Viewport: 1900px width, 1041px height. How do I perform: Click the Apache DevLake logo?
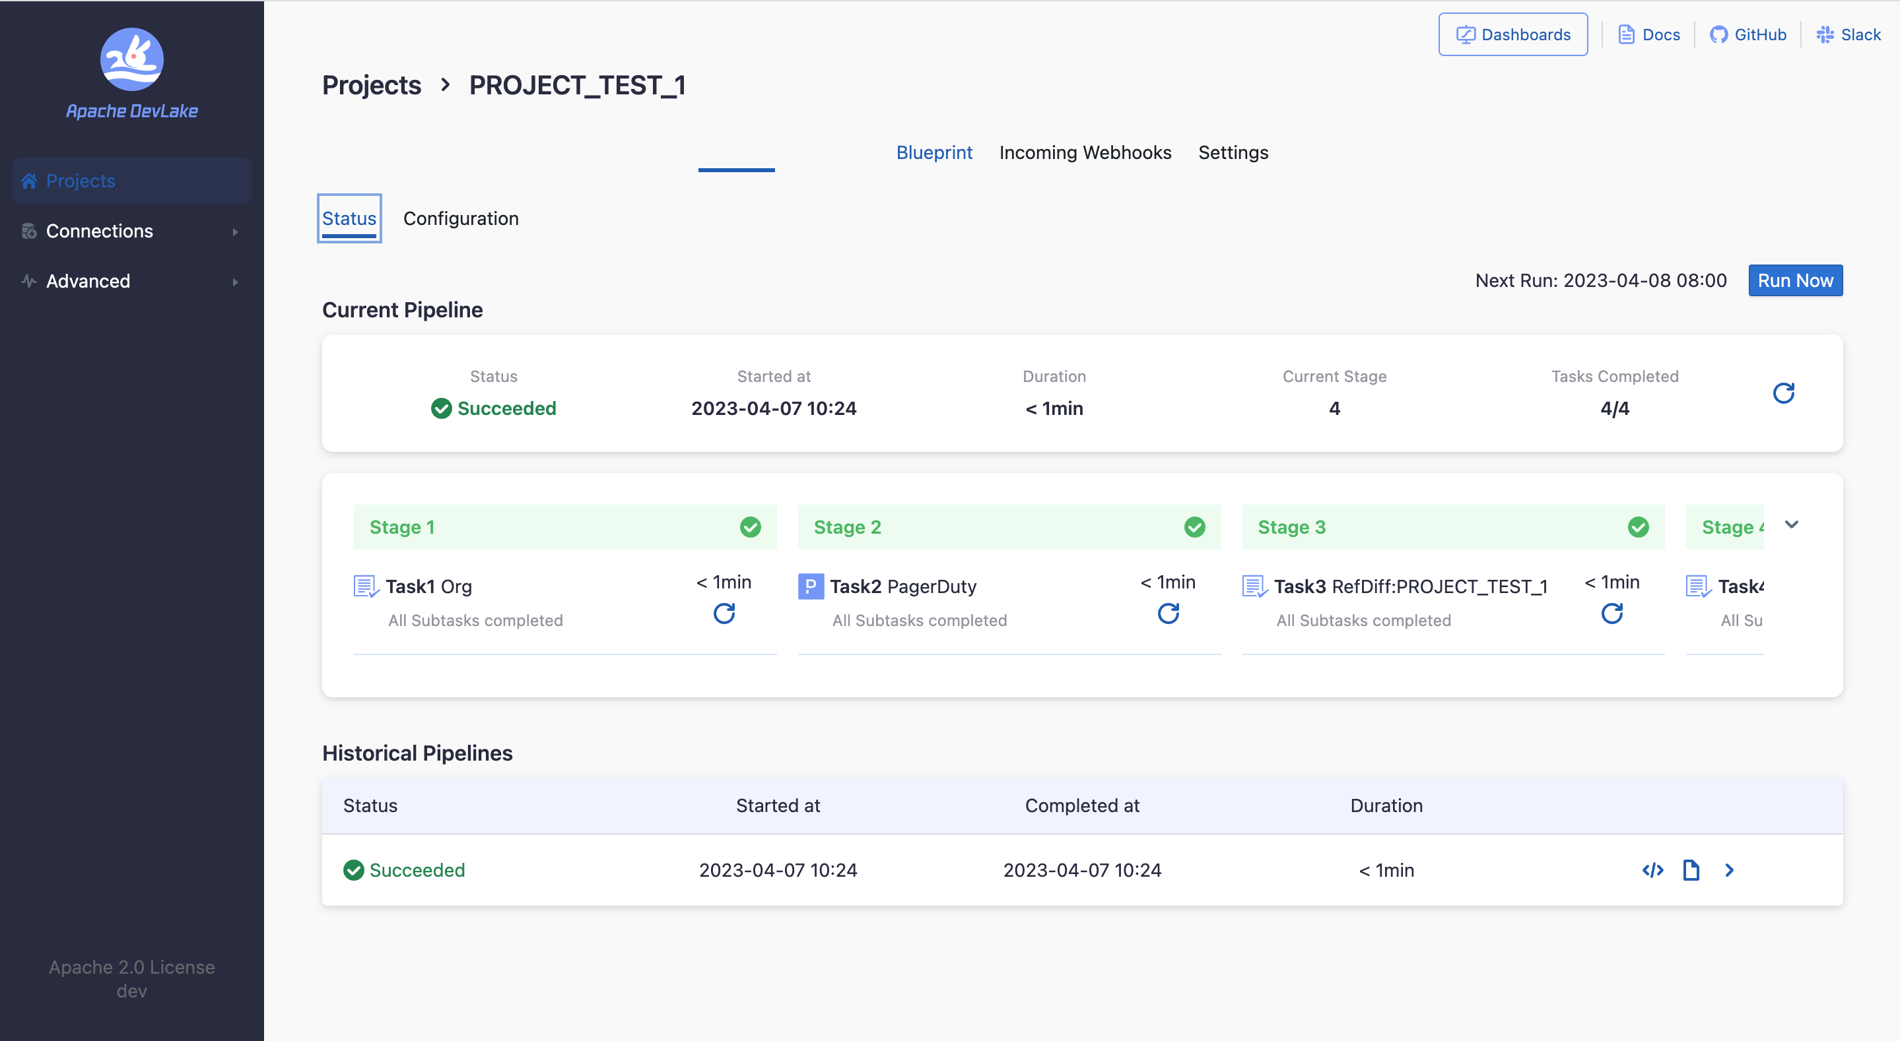click(131, 74)
